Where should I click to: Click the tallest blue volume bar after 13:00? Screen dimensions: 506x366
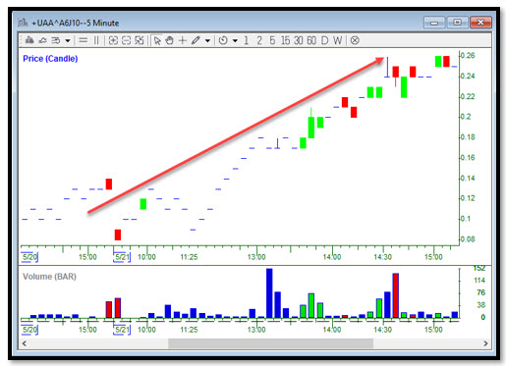click(x=269, y=293)
